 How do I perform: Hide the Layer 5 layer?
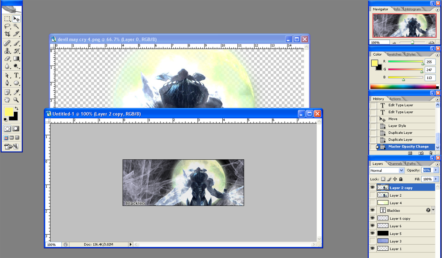[x=373, y=233]
